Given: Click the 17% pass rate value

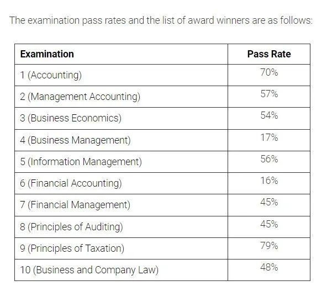Looking at the screenshot, I should tap(269, 137).
